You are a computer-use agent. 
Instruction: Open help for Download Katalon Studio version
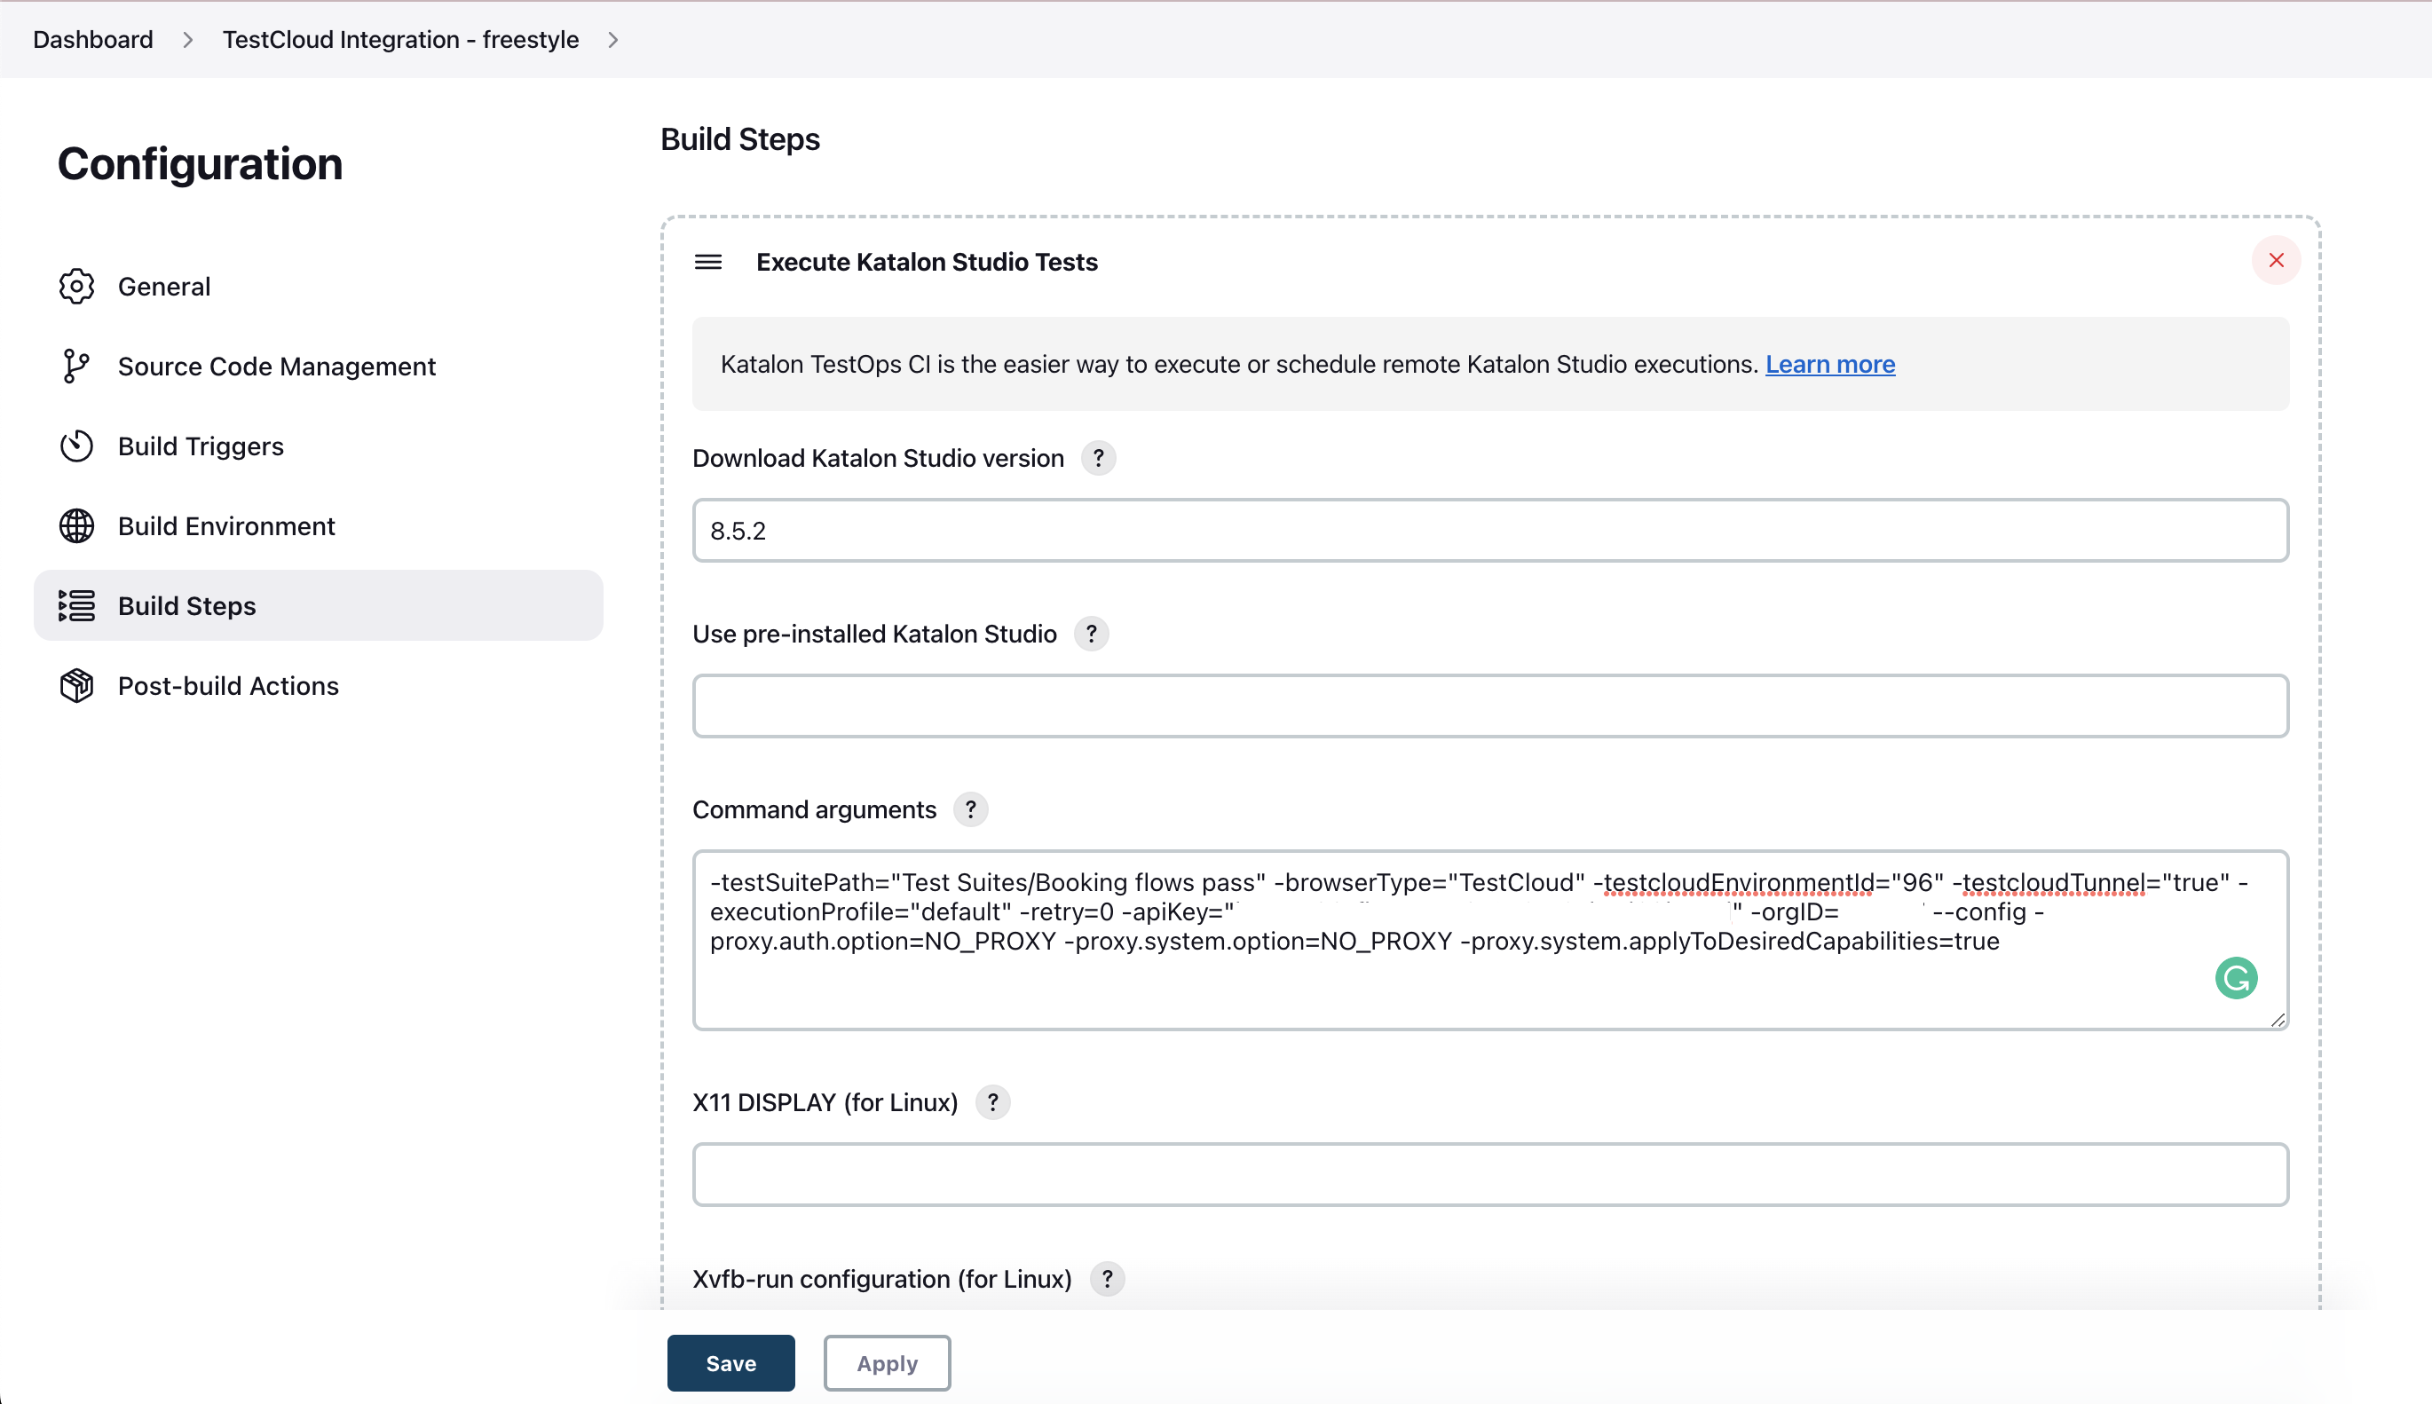click(x=1098, y=458)
